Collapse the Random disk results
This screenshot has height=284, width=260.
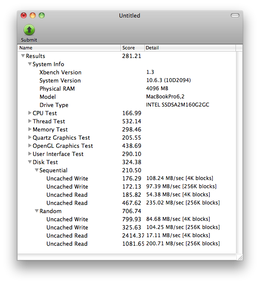37,211
